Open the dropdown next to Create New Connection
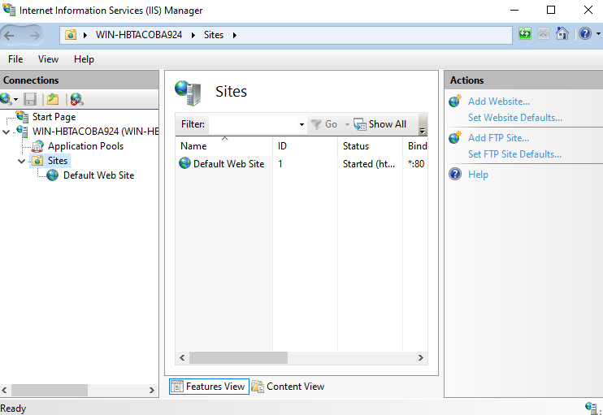Screen dimensions: 603x415 pos(15,100)
